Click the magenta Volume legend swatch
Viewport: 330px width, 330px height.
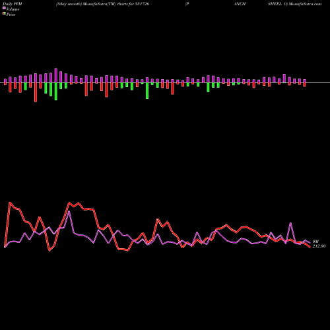[x=4, y=8]
